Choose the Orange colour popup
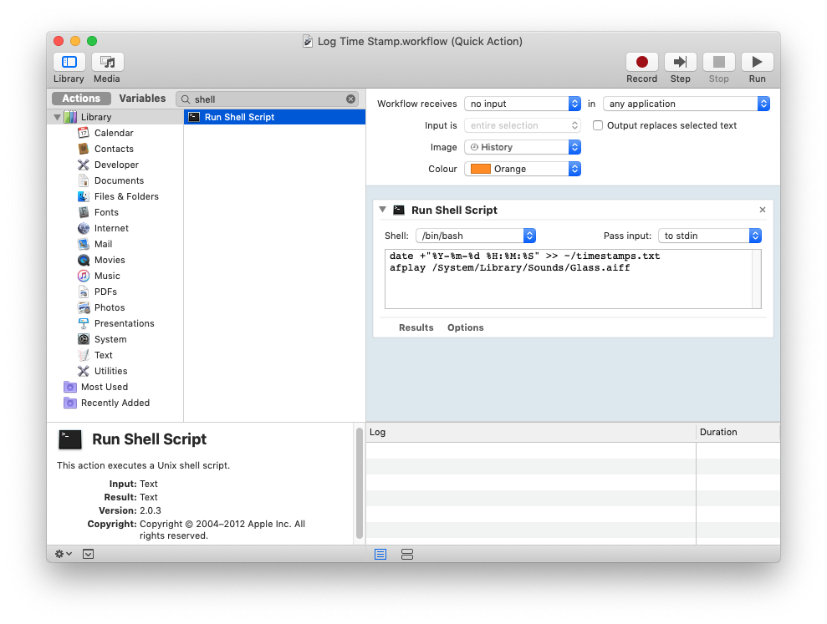This screenshot has height=624, width=827. (x=522, y=169)
